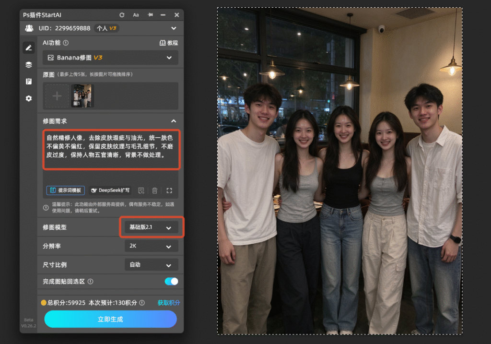
Task: Click the info icon beside AI功能
Action: point(66,43)
